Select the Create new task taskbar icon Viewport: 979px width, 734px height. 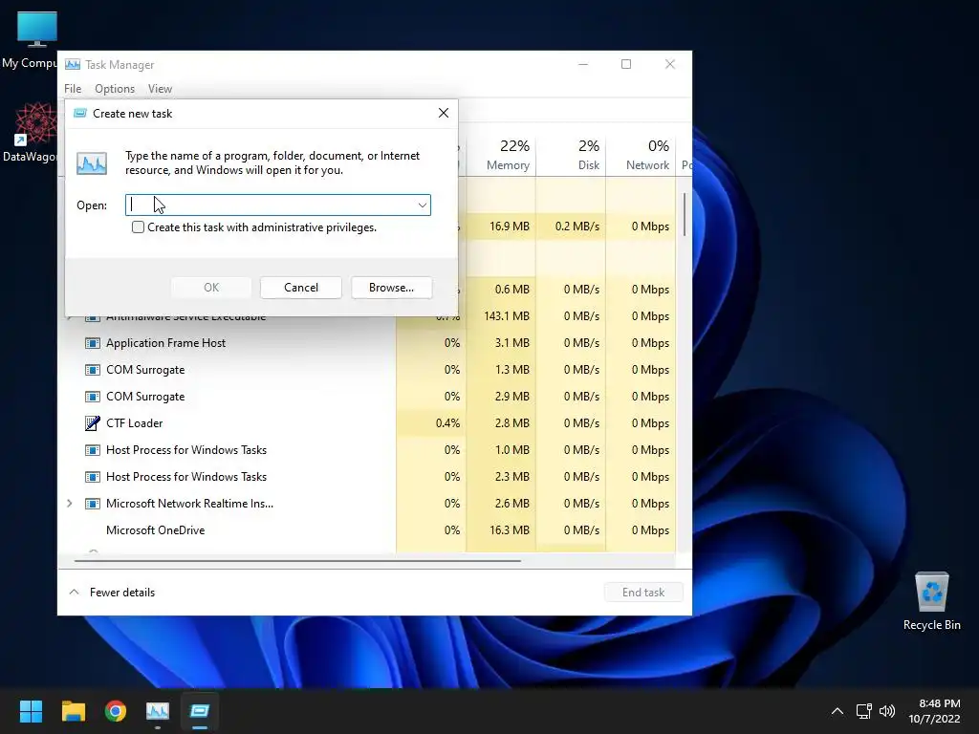200,711
